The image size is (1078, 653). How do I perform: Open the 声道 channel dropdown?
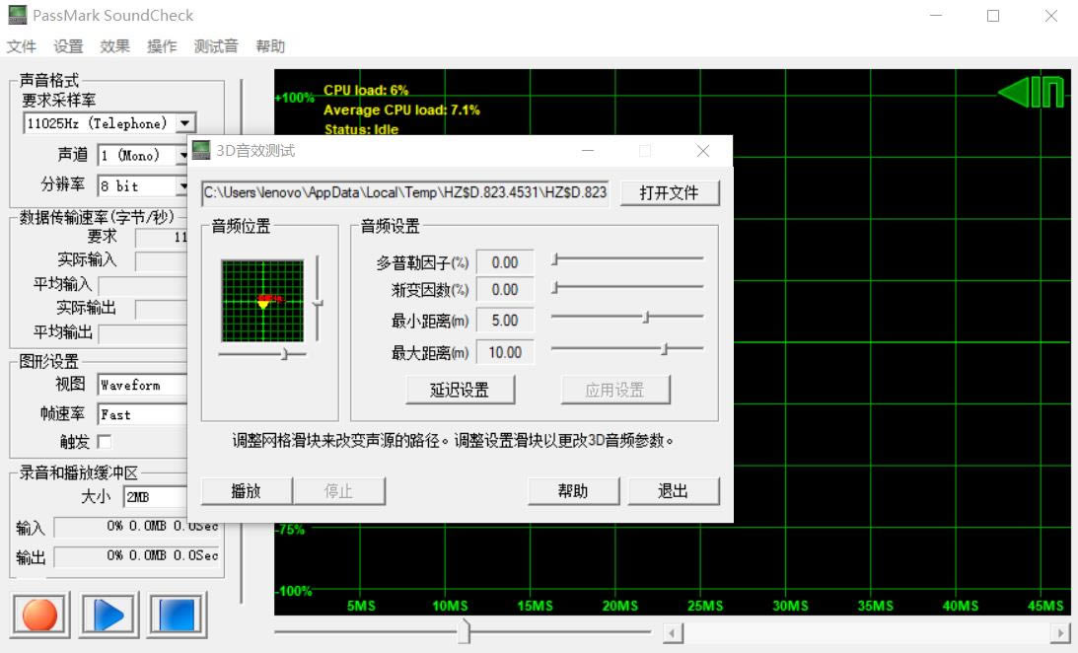183,156
